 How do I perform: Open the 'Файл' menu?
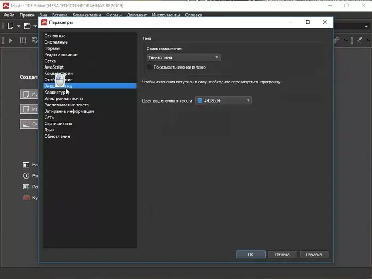click(9, 15)
